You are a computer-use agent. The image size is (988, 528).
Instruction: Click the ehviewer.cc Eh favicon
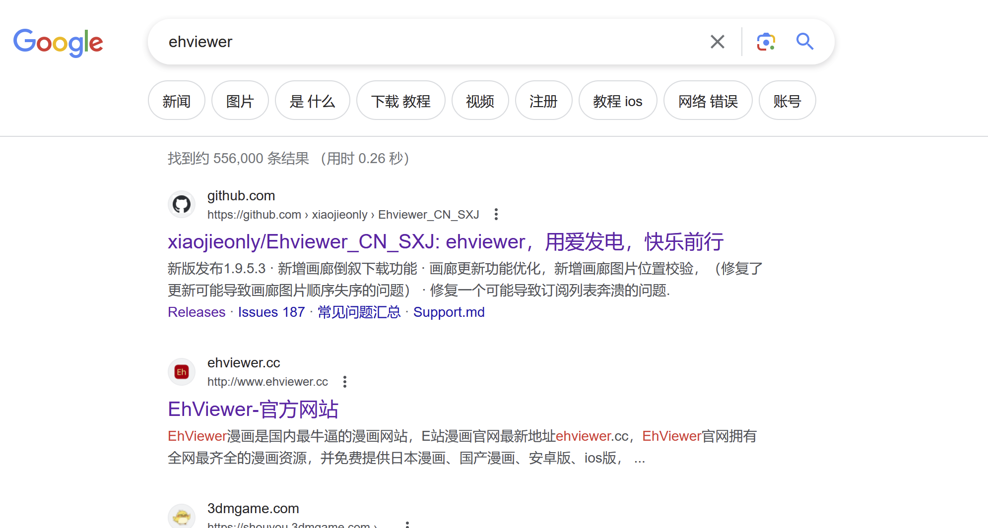coord(182,372)
